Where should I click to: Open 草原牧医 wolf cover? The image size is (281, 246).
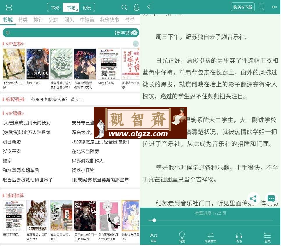38,216
